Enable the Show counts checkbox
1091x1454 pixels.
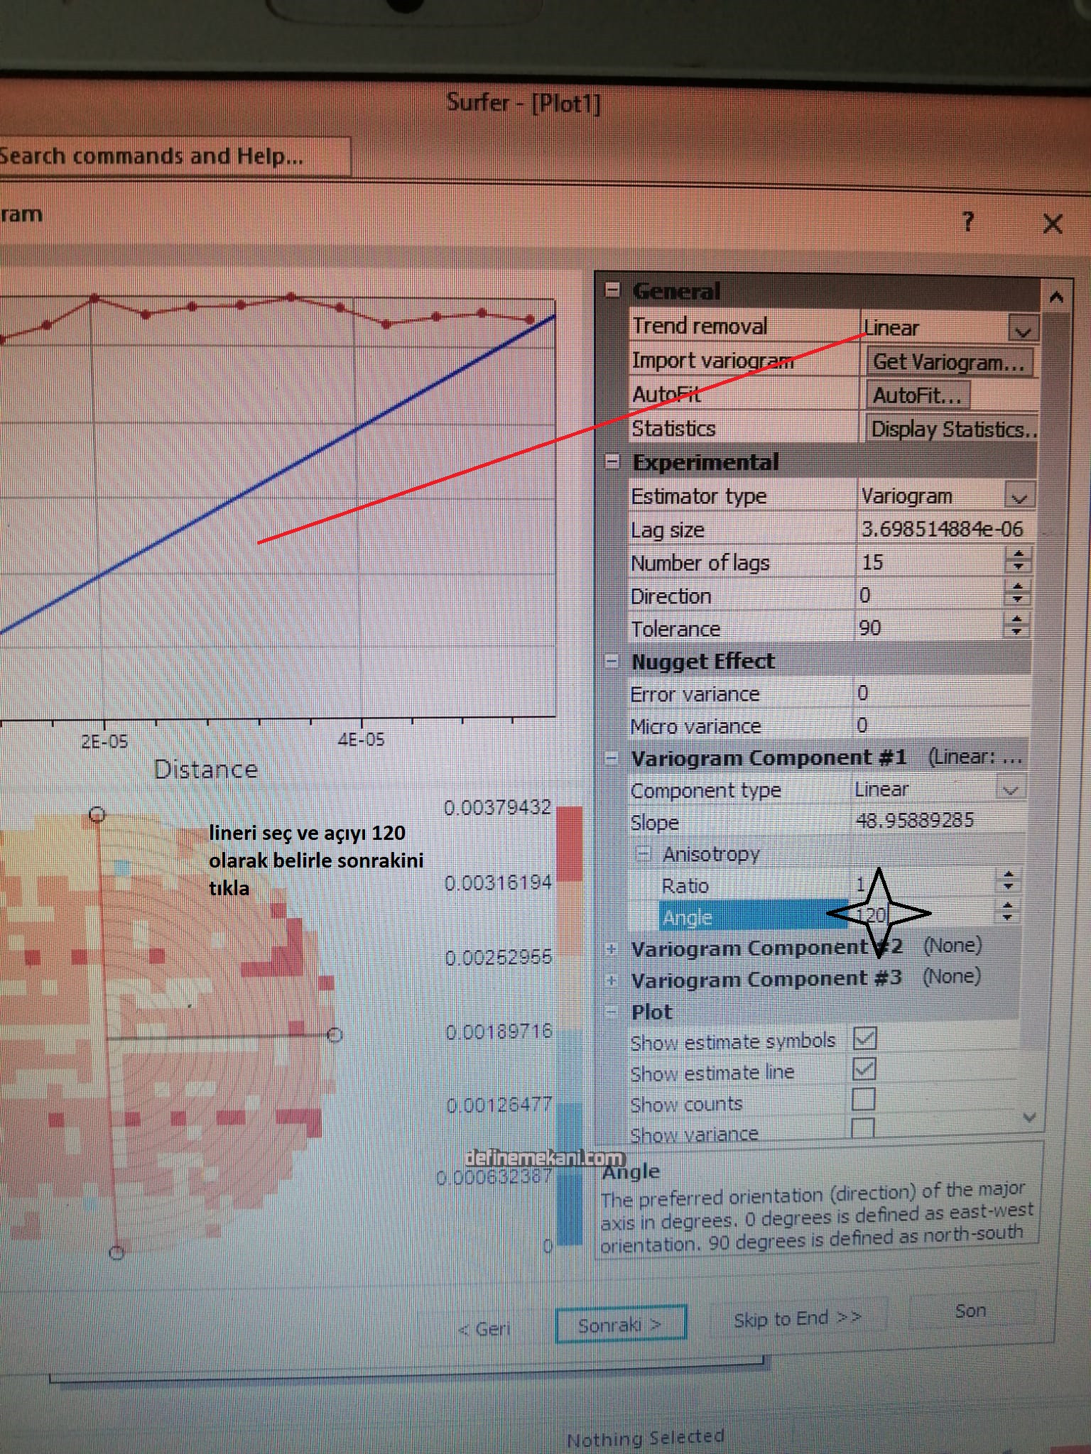tap(863, 1100)
